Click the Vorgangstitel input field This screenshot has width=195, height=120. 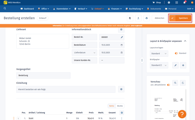43,75
